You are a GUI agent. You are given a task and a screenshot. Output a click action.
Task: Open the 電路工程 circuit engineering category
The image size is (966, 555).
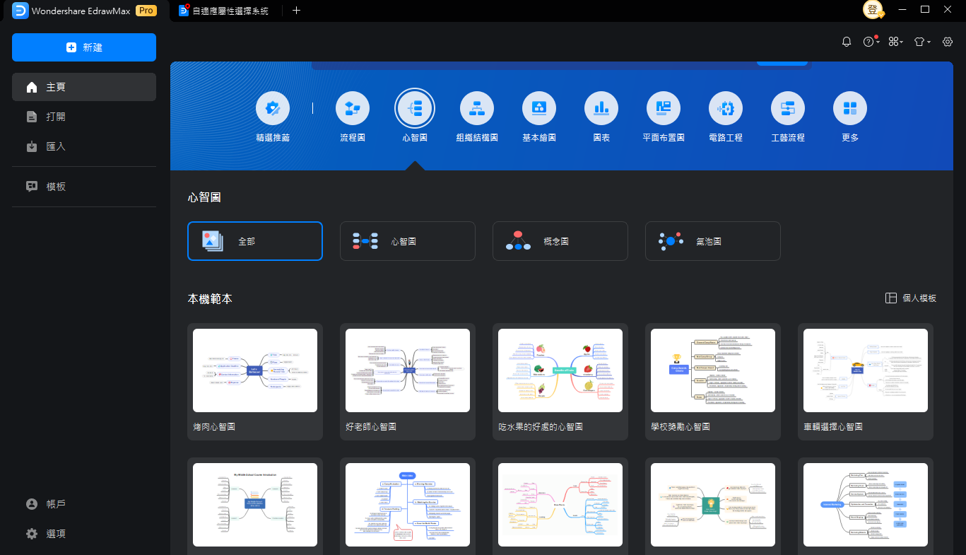pos(725,108)
